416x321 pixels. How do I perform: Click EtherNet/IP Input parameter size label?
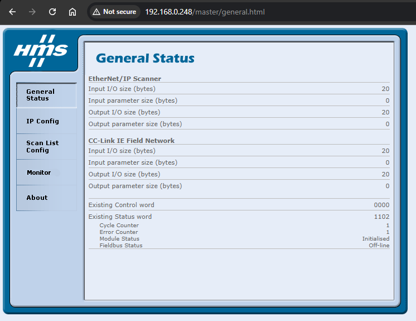click(x=133, y=100)
